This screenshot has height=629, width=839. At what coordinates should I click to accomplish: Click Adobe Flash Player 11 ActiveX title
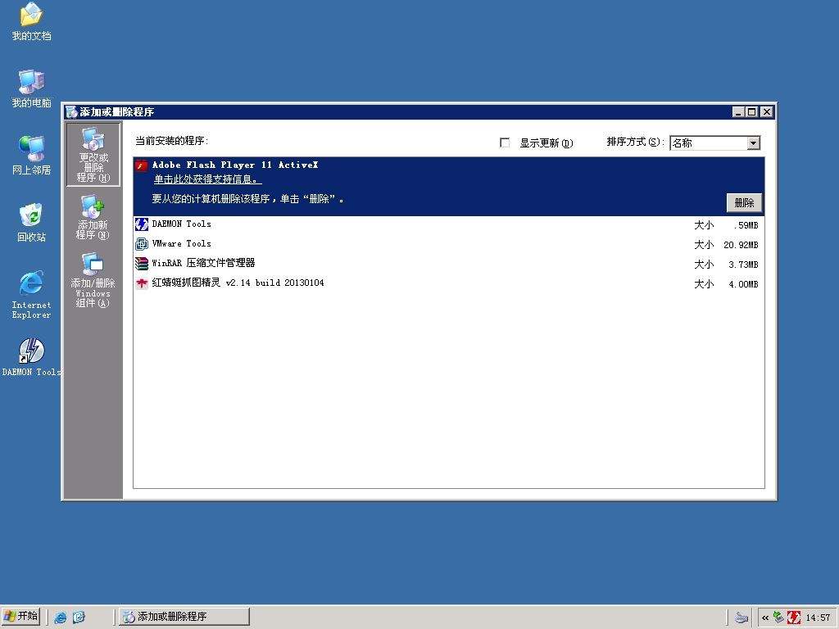[235, 165]
